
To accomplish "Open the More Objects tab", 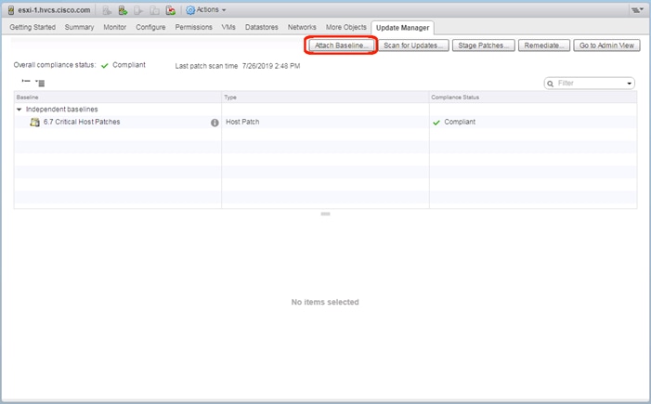I will (345, 27).
